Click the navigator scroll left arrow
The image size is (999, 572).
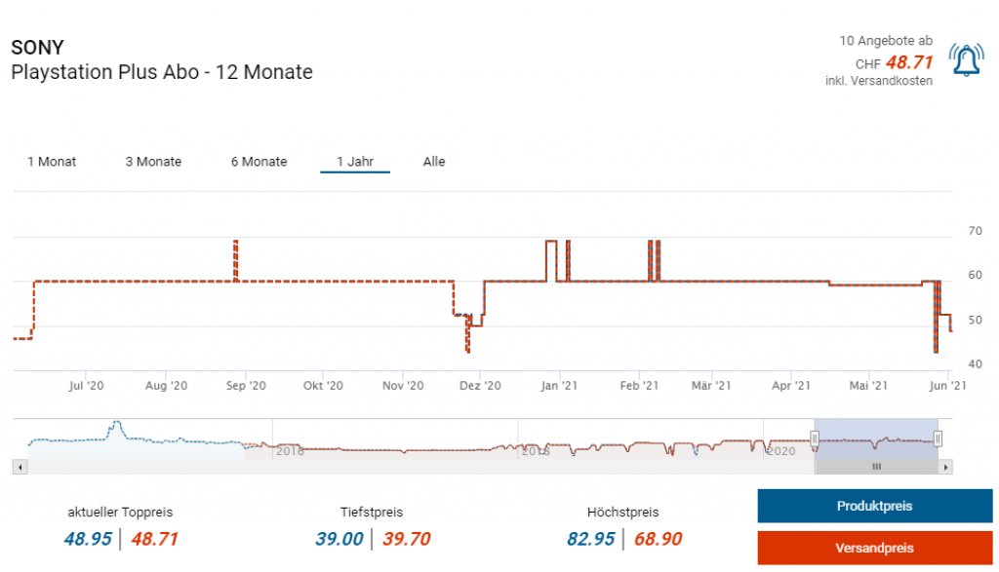click(19, 467)
